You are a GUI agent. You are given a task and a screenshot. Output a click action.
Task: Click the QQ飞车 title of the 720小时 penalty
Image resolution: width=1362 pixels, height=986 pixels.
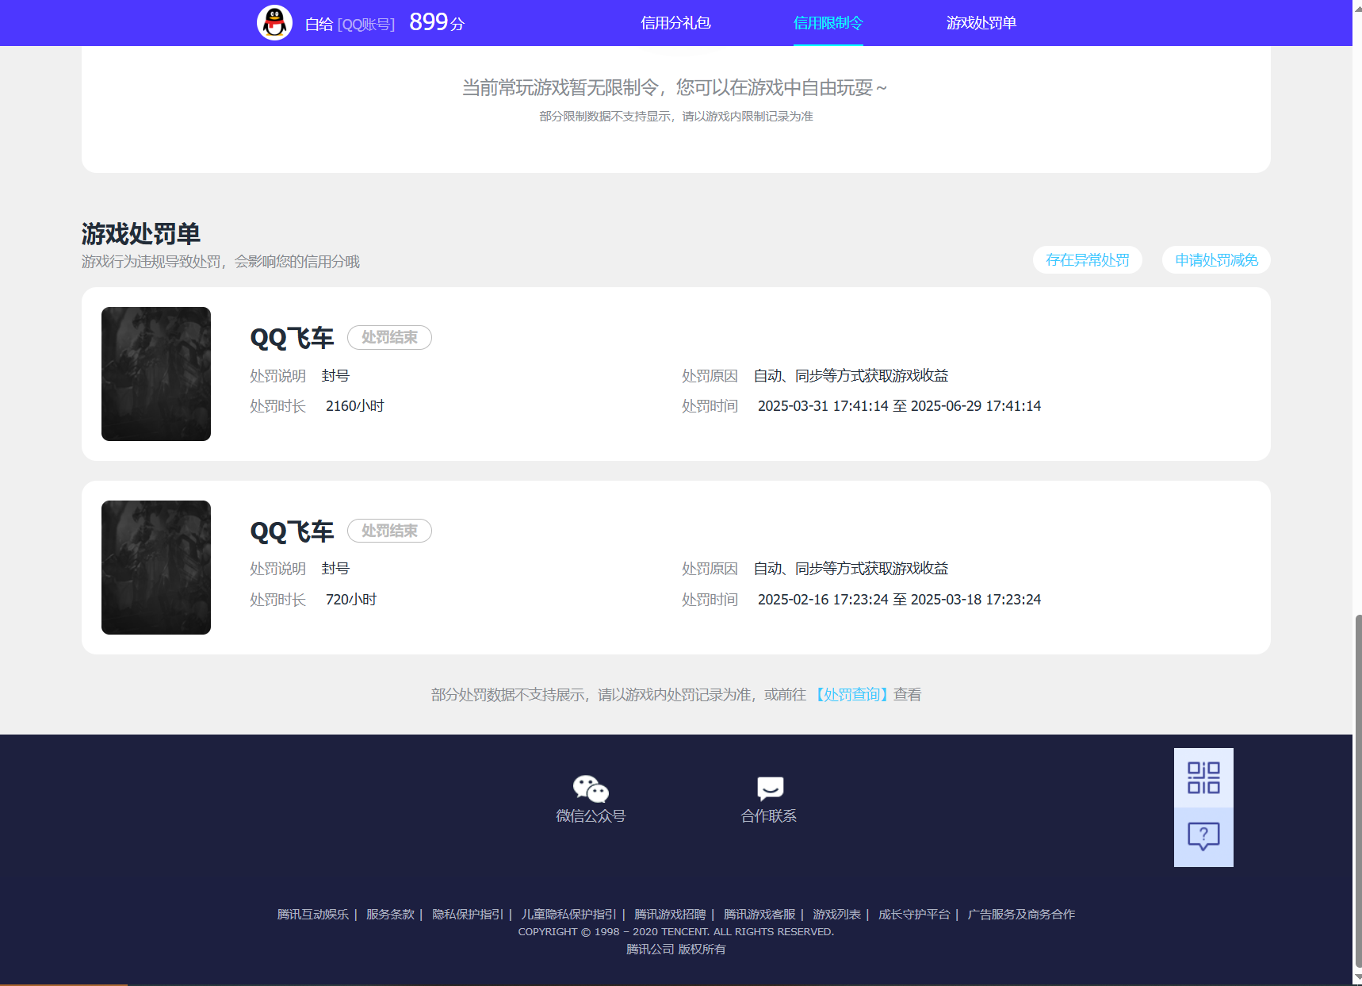292,531
